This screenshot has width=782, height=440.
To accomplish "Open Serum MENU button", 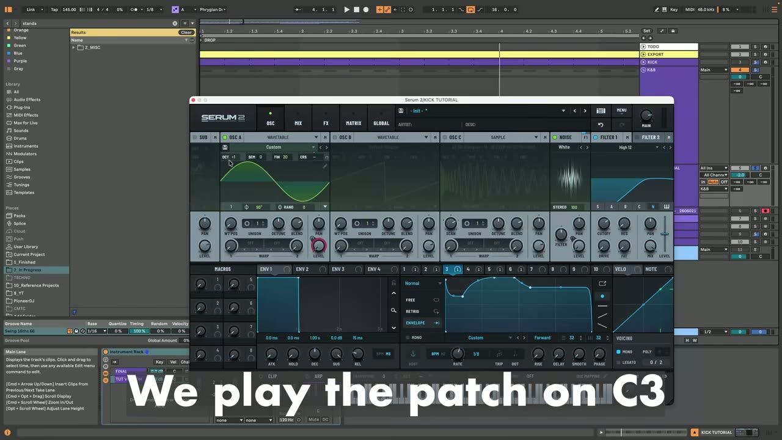I will [x=621, y=111].
